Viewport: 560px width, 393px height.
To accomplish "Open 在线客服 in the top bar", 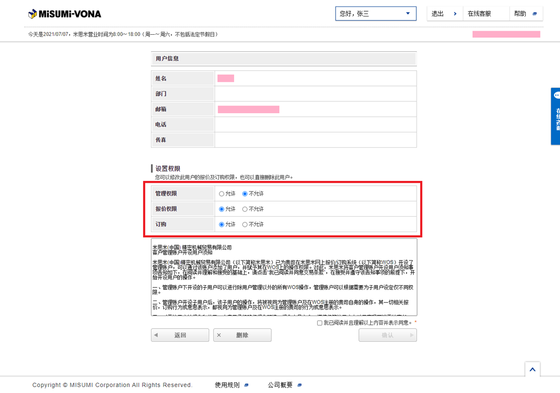I will click(479, 14).
